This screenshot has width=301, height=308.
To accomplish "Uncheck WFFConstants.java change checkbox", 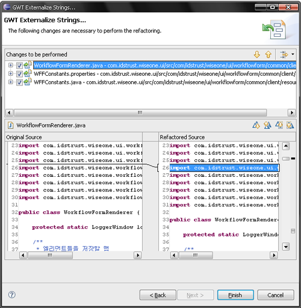I will pyautogui.click(x=19, y=82).
